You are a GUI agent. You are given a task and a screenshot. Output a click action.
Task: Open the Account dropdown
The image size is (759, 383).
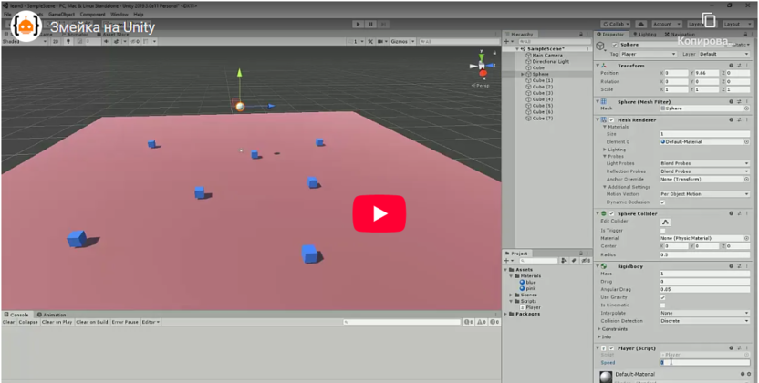666,25
